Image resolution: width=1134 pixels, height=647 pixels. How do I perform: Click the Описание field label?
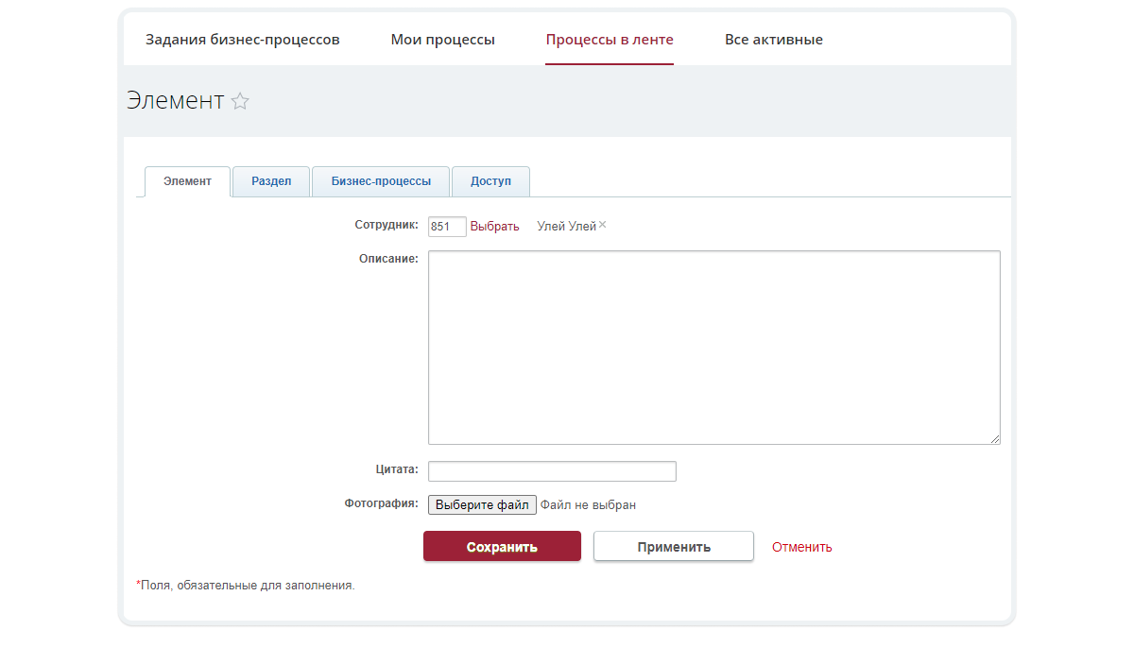(388, 258)
